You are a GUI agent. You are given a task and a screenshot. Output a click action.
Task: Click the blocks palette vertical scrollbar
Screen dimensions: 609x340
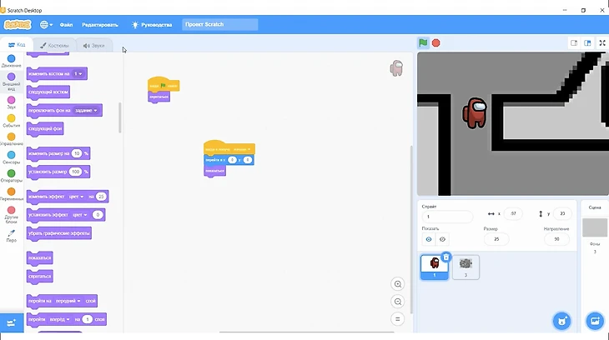click(x=120, y=117)
